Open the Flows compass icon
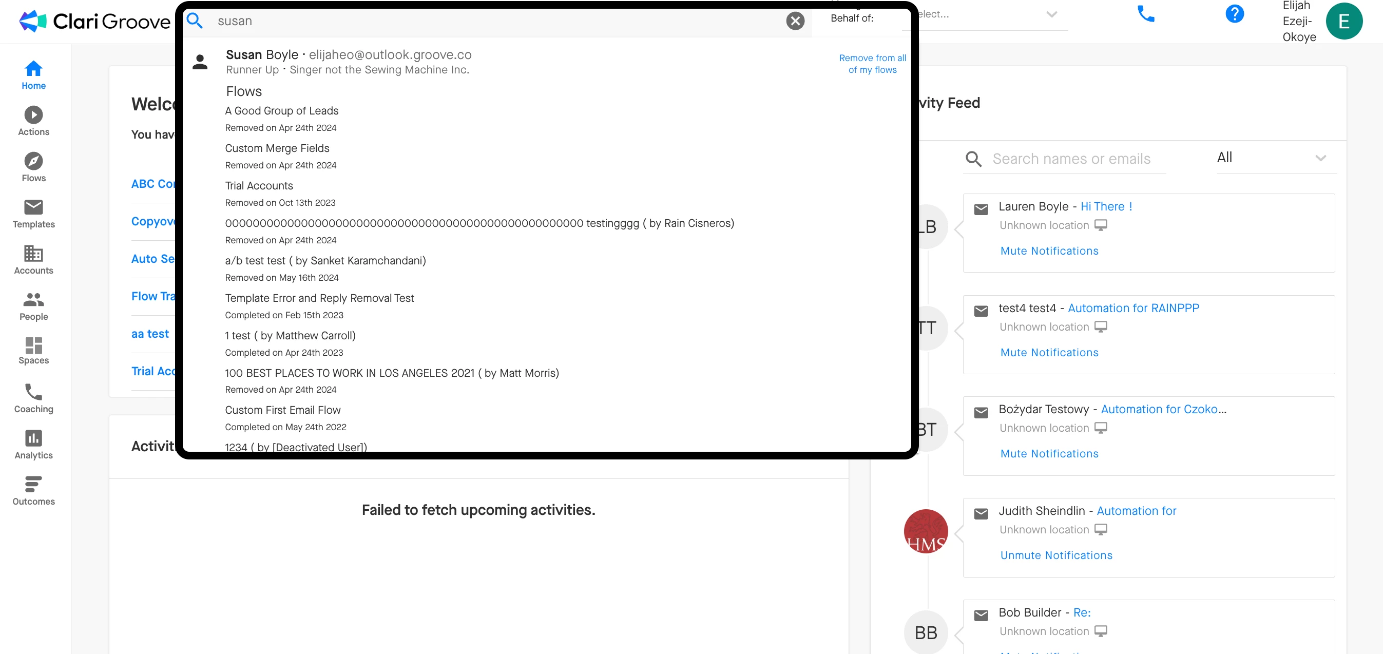This screenshot has height=654, width=1383. coord(33,167)
